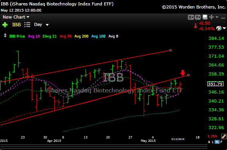Screen dimensions: 227x150
Task: Toggle the L logarithmic scale option
Action: pos(213,142)
